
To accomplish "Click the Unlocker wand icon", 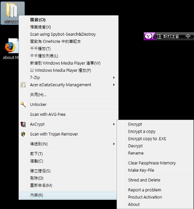I will point(23,104).
